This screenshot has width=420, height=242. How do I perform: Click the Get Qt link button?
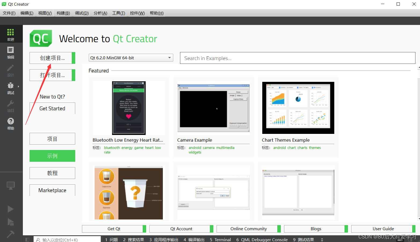tap(114, 229)
